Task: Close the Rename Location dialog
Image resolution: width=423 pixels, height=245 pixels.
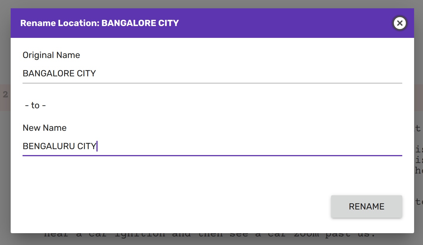Action: click(400, 23)
